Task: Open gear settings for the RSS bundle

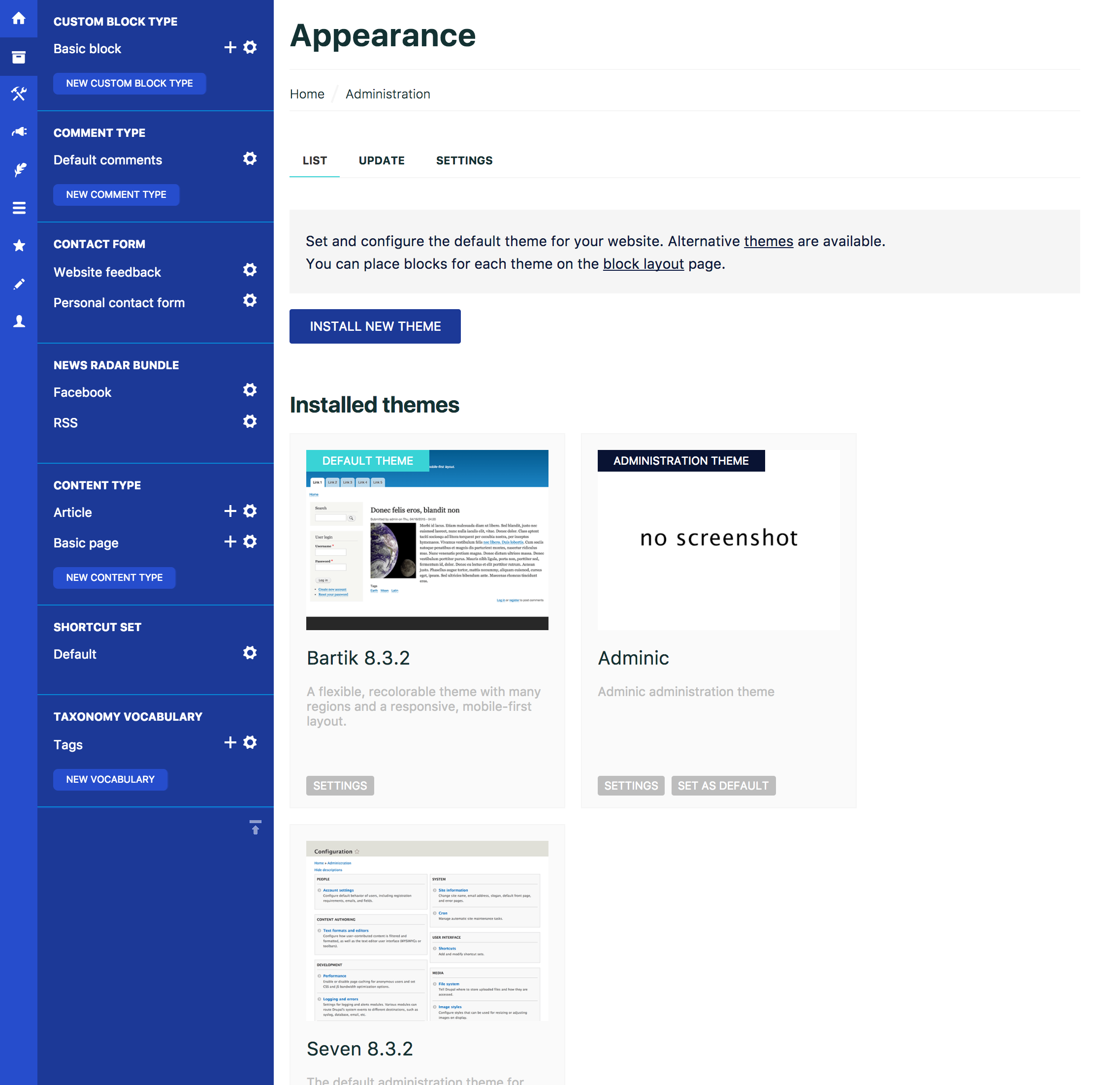Action: coord(250,421)
